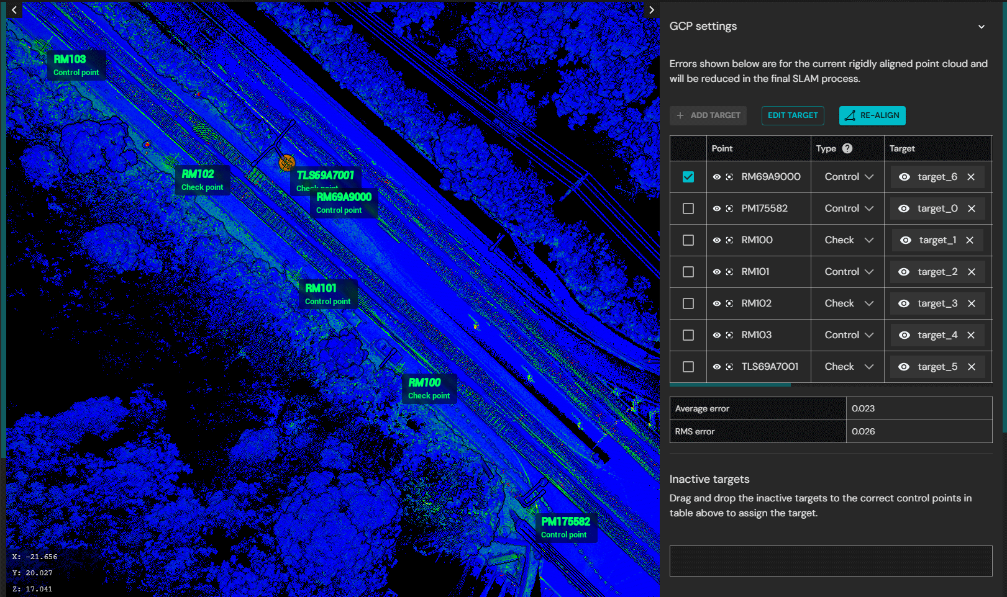This screenshot has height=597, width=1007.
Task: Click the help icon next to Type
Action: (x=847, y=148)
